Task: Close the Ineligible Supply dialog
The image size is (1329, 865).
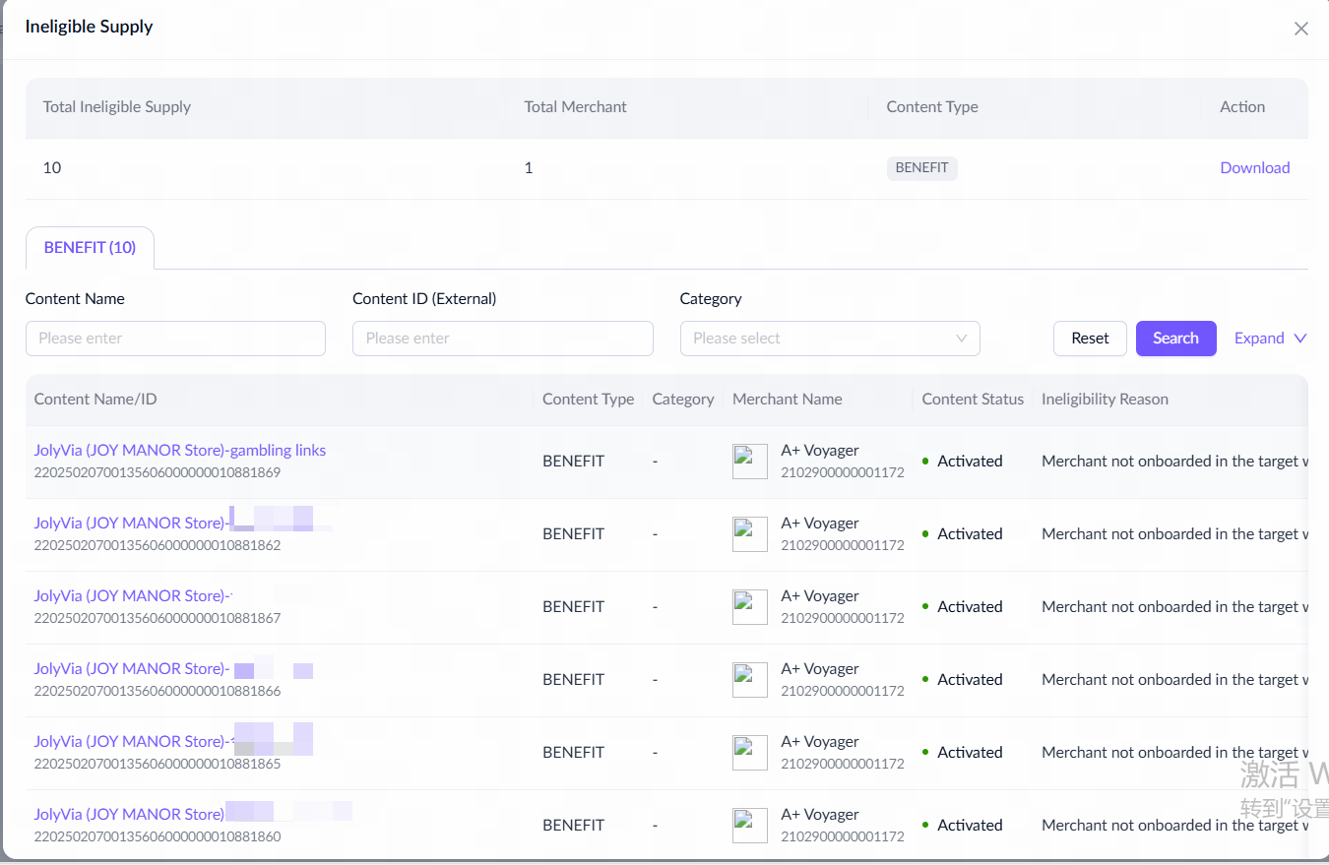Action: tap(1300, 29)
